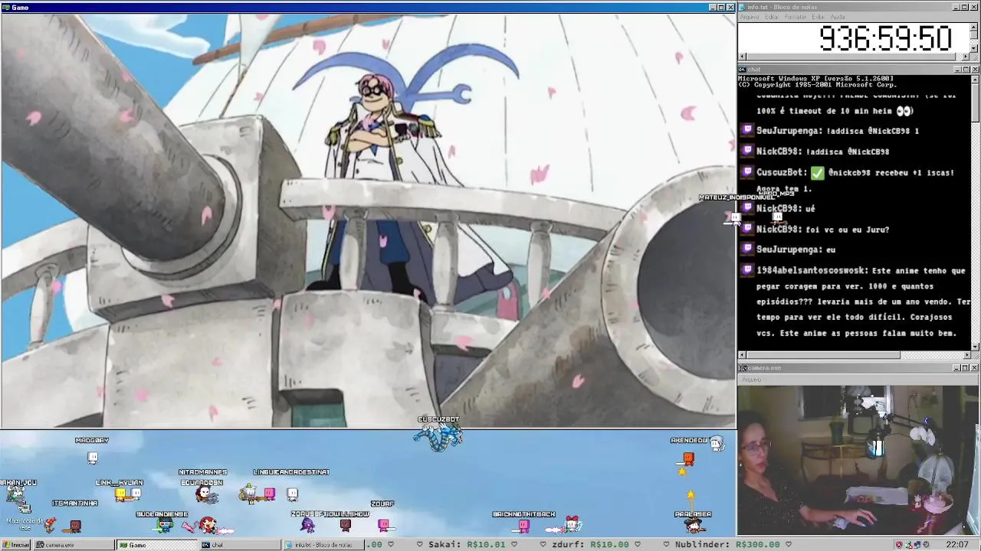Minimize the Game window
The width and height of the screenshot is (981, 551).
[x=712, y=7]
